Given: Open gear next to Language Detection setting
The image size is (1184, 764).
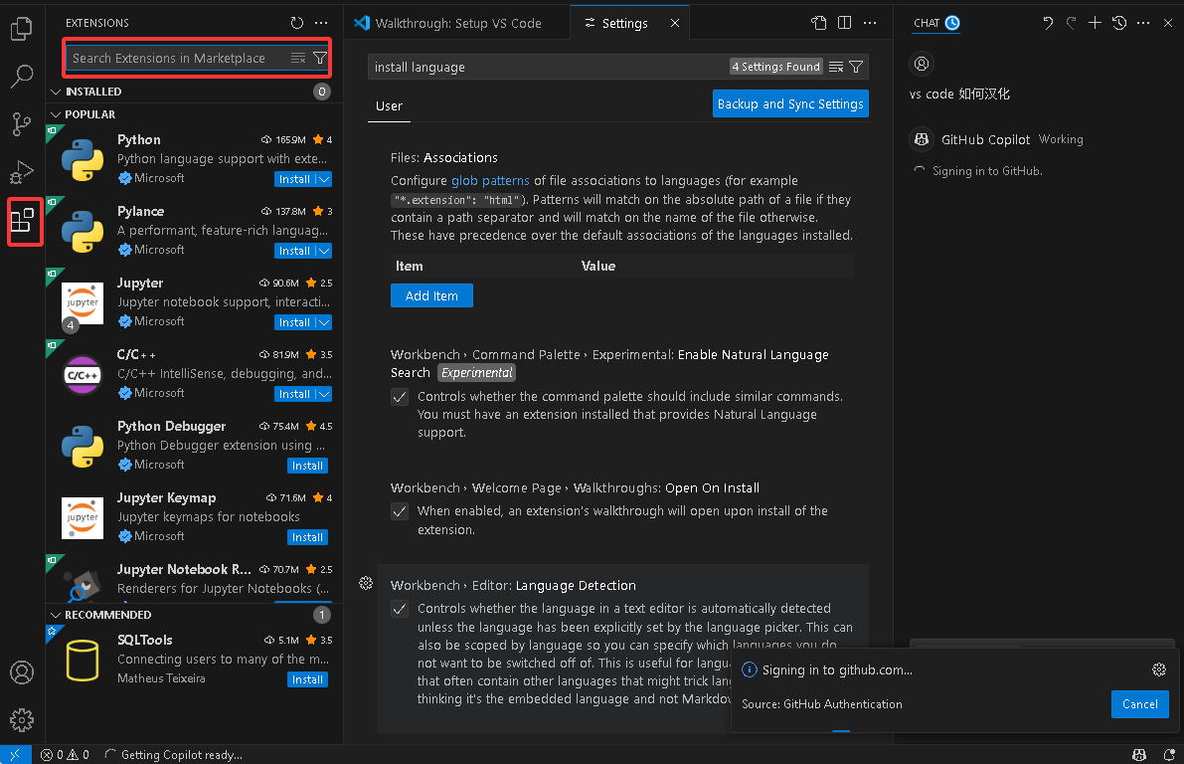Looking at the screenshot, I should 366,583.
